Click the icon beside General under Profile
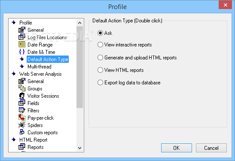The image size is (235, 161). point(22,30)
